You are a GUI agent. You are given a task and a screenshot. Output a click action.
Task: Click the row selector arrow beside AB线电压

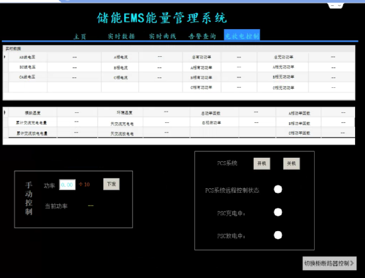5,57
